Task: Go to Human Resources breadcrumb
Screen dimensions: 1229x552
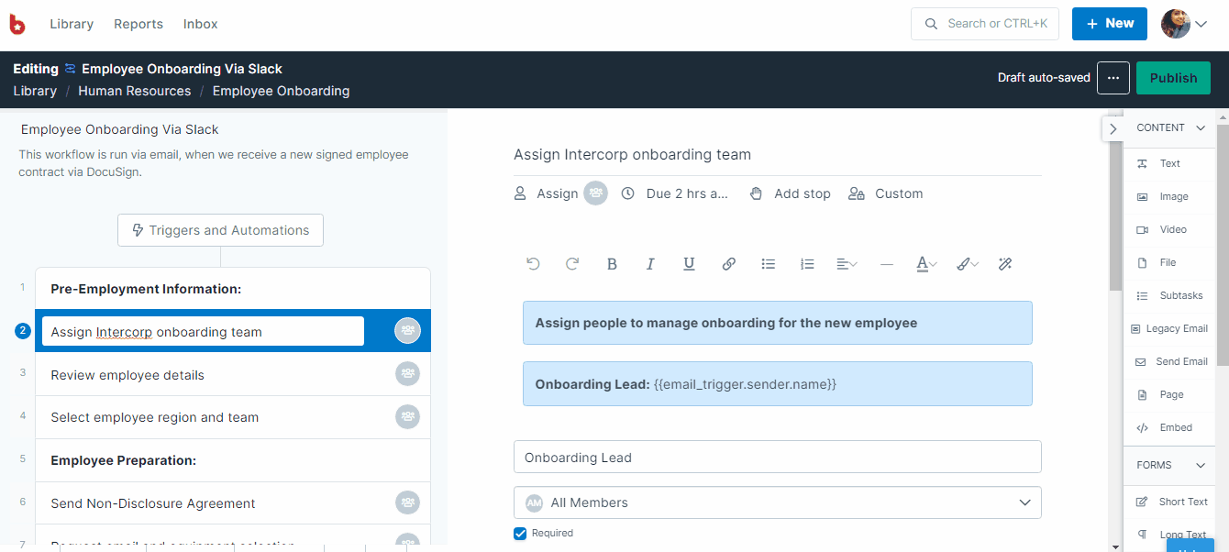Action: [135, 91]
